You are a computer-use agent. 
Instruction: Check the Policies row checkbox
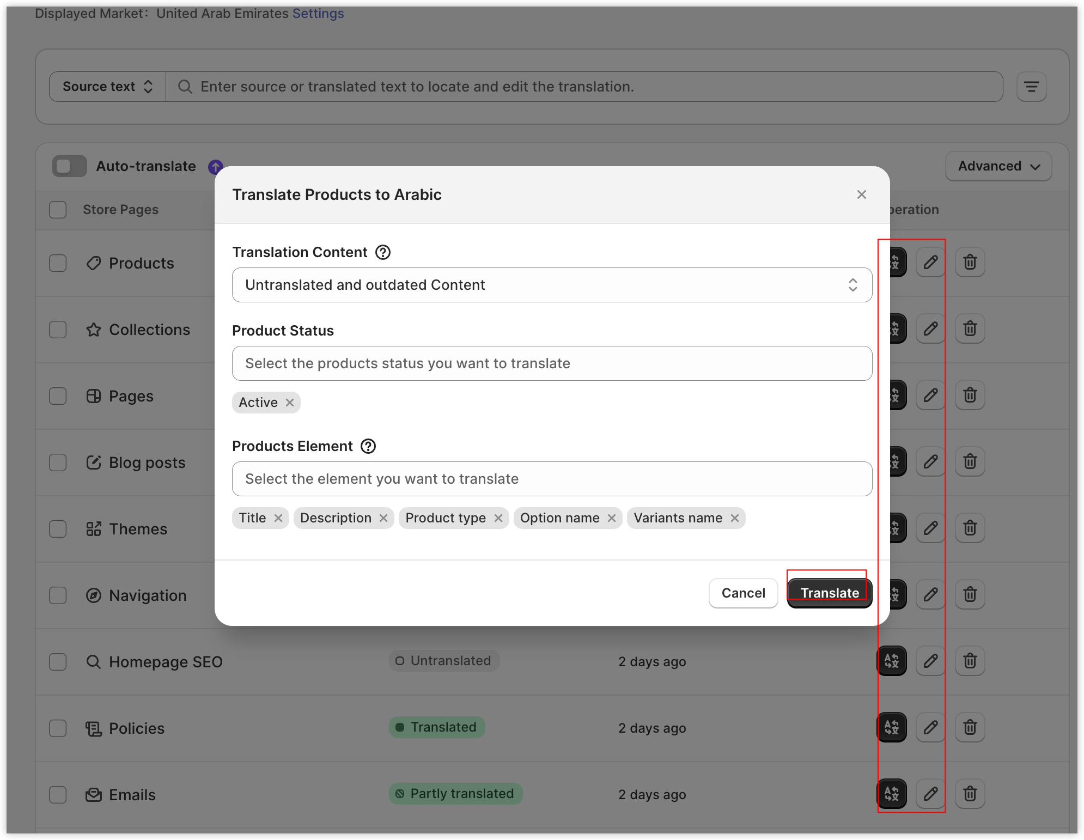click(x=58, y=728)
